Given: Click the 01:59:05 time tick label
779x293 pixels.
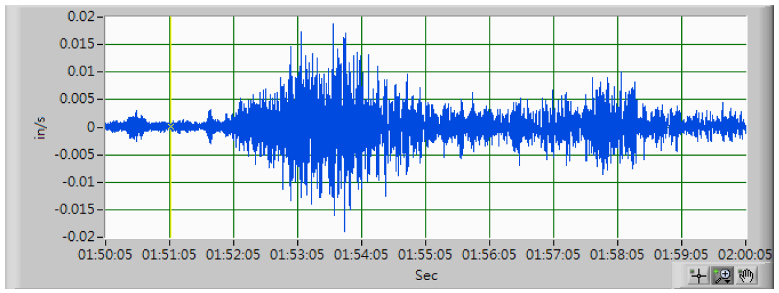Looking at the screenshot, I should pyautogui.click(x=682, y=255).
